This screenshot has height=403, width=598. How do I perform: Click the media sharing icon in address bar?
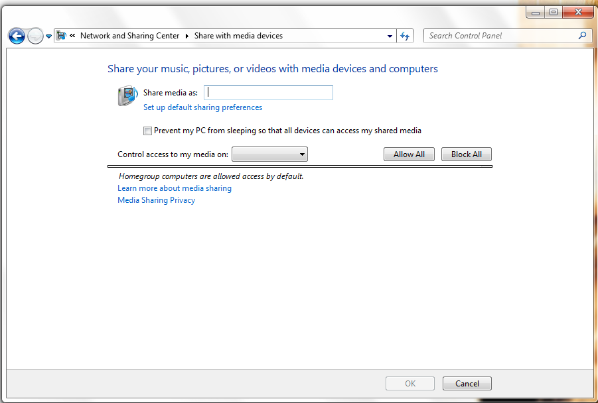(x=61, y=36)
